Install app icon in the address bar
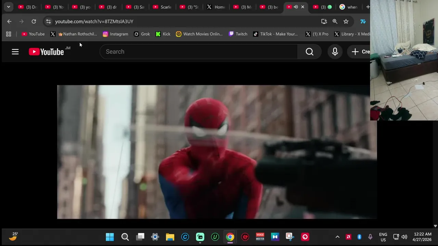 coord(324,22)
